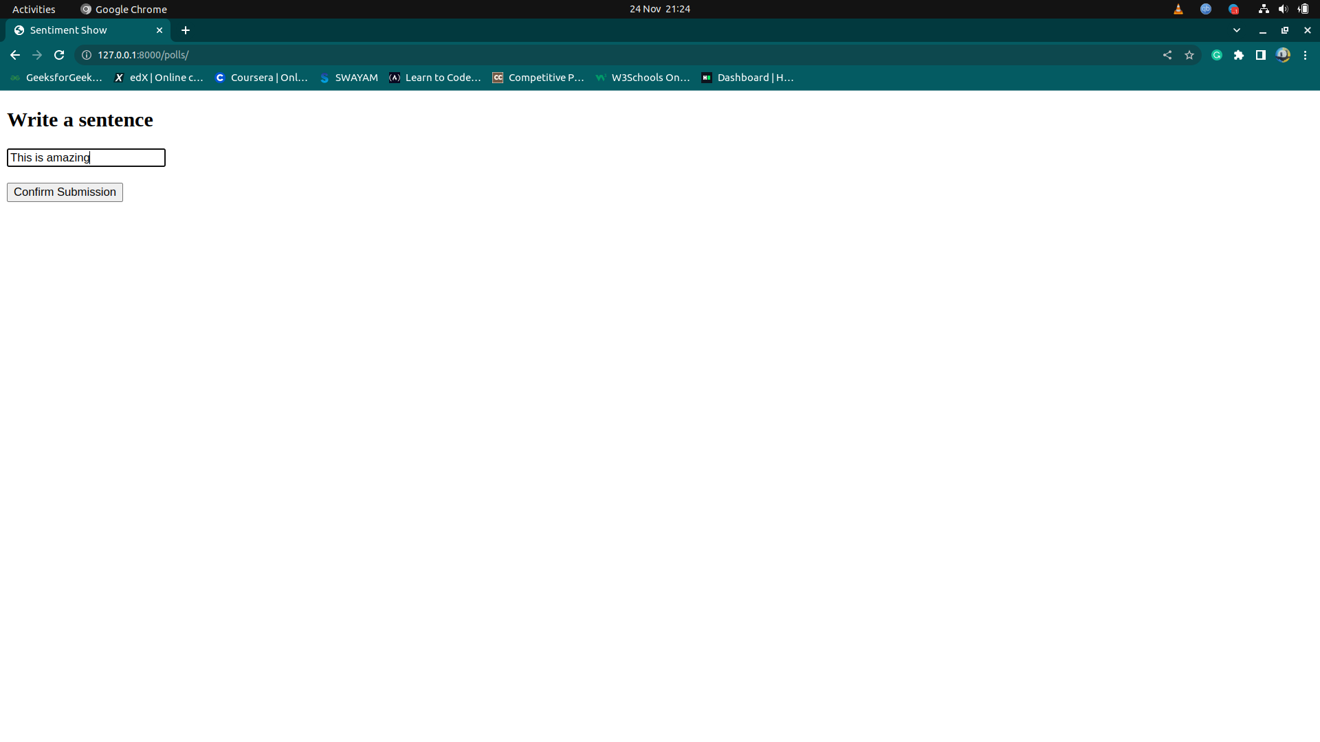The width and height of the screenshot is (1320, 742).
Task: Click the page reload icon
Action: pos(59,55)
